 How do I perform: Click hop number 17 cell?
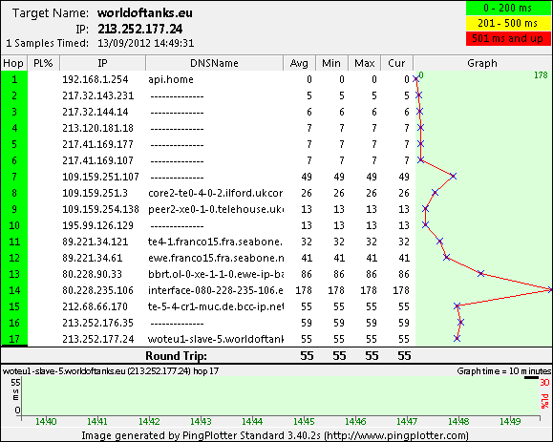pos(14,339)
